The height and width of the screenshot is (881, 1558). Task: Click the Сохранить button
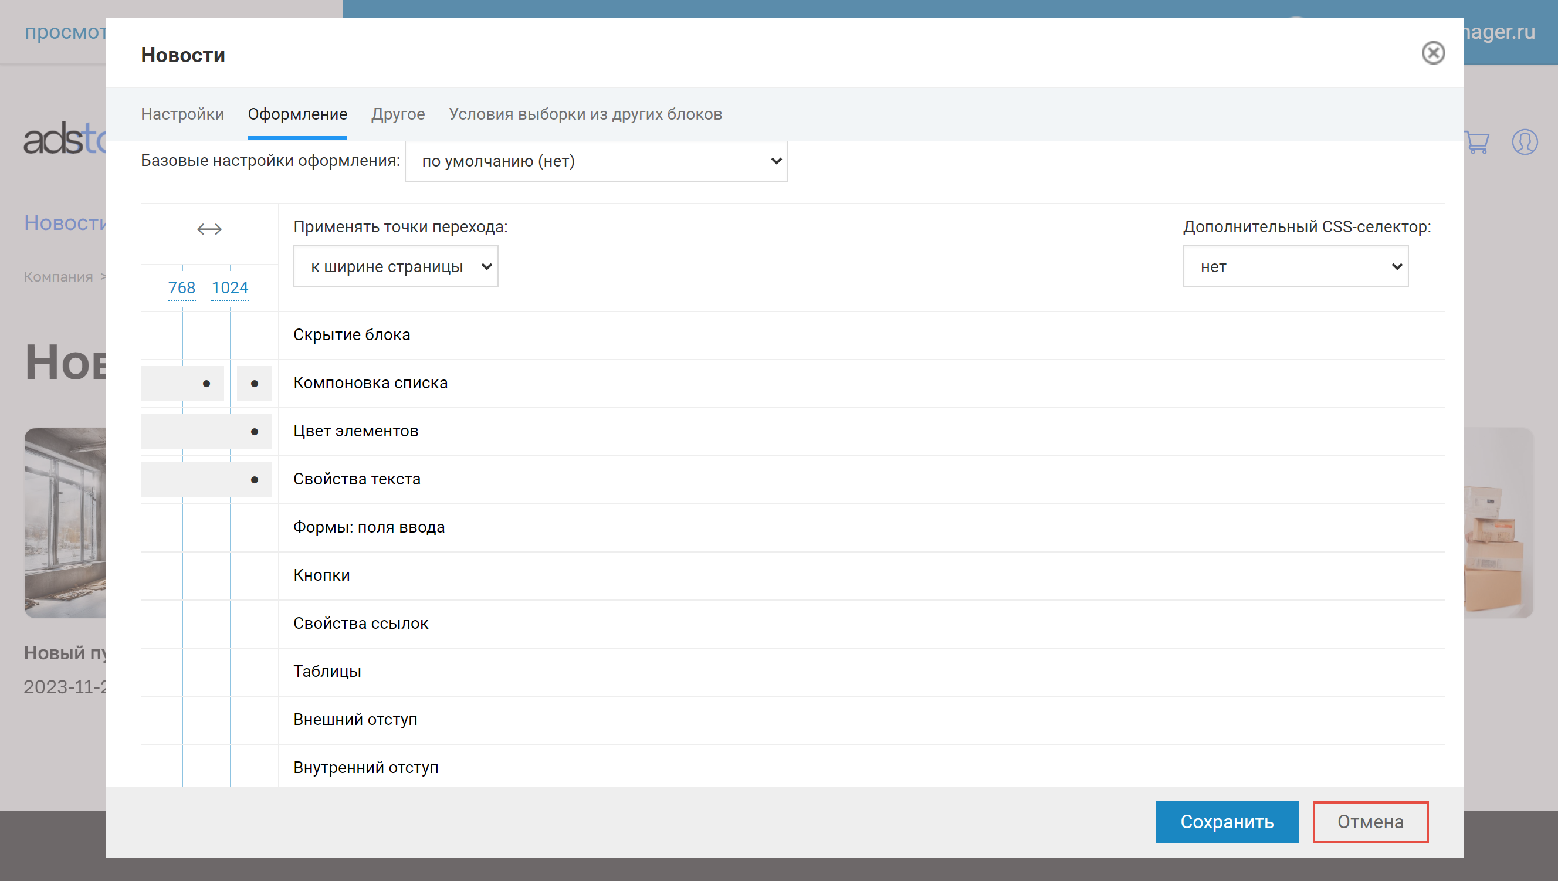point(1227,822)
